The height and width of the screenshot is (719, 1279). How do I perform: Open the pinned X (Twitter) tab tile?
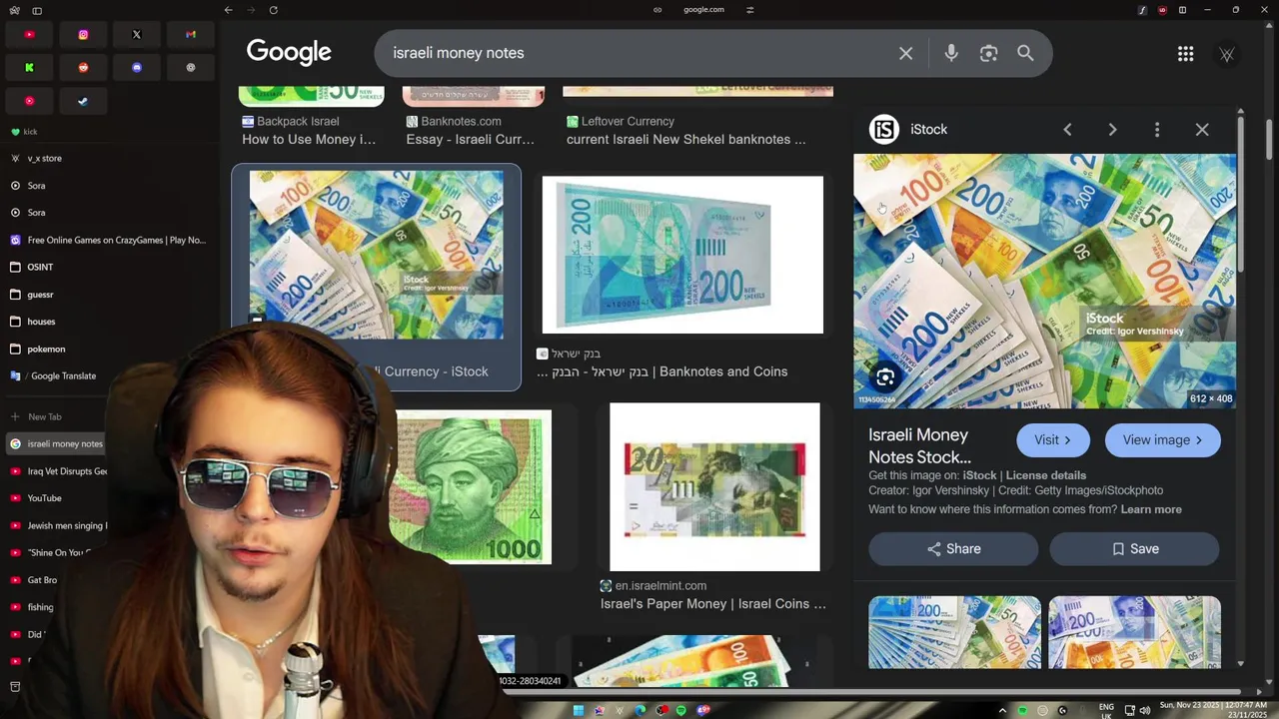point(137,35)
